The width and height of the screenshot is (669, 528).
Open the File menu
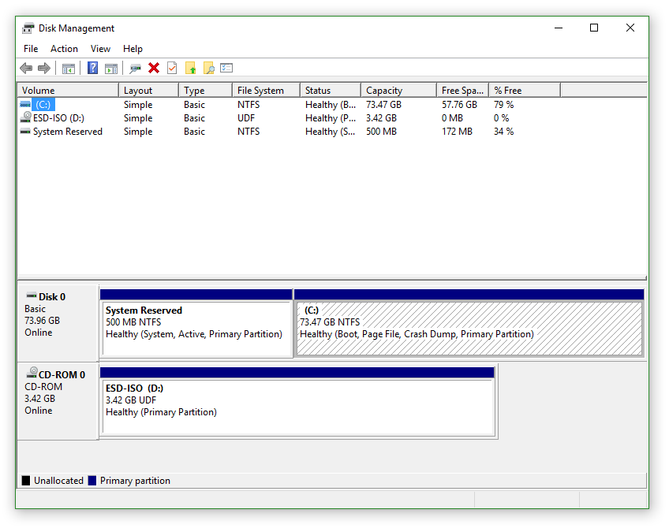(31, 49)
